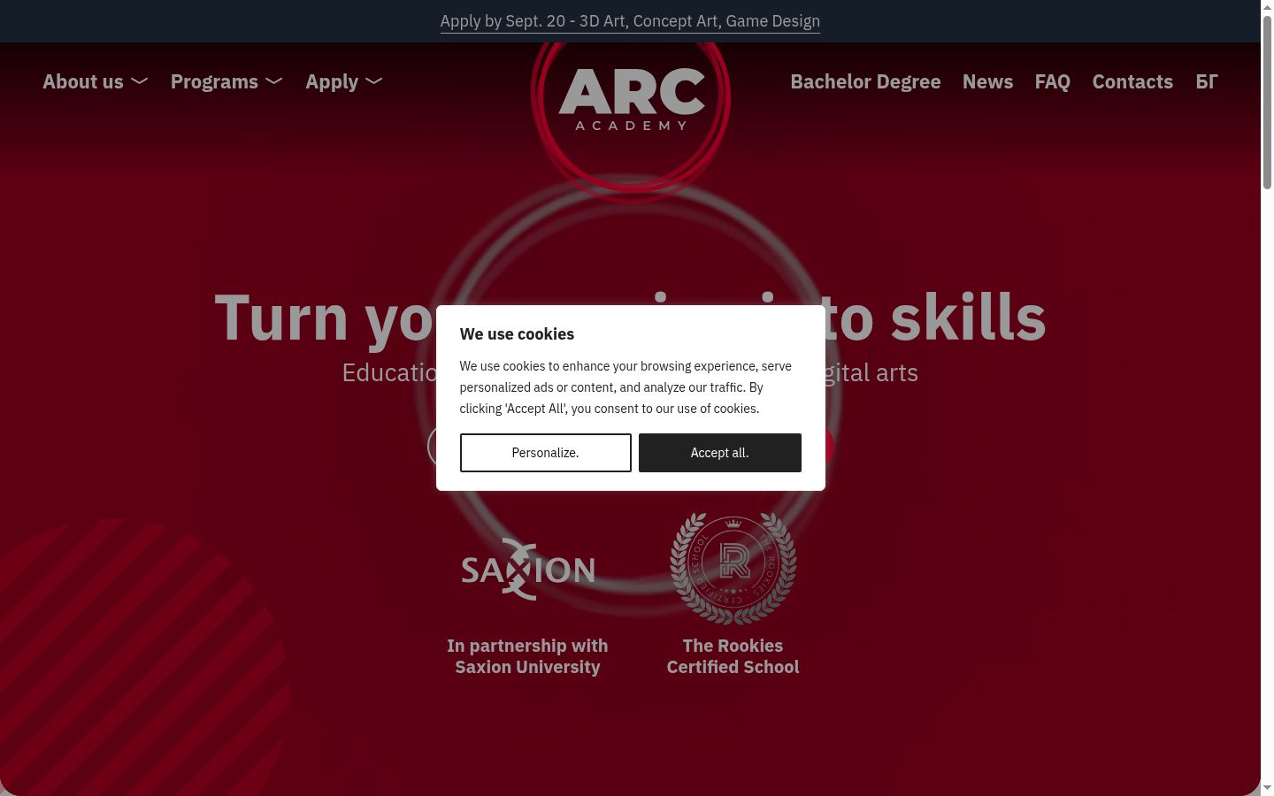Viewport: 1274px width, 796px height.
Task: Click the scrollbar down arrow
Action: click(1267, 788)
